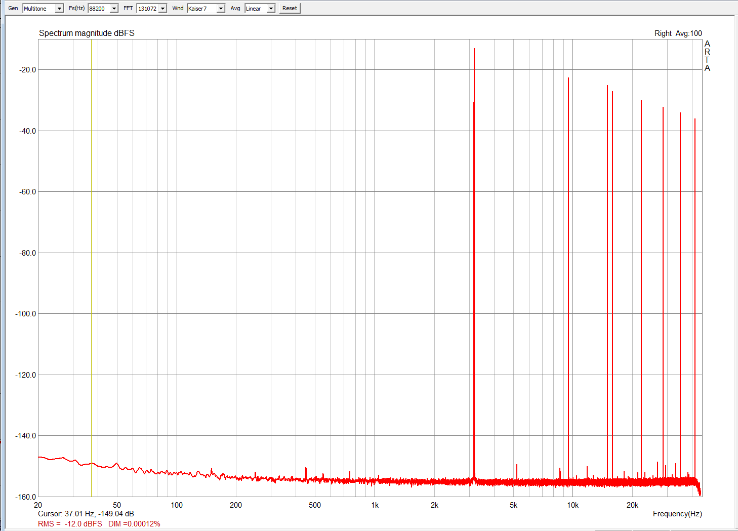Click the 50 frequency axis label
738x531 pixels.
click(x=117, y=505)
